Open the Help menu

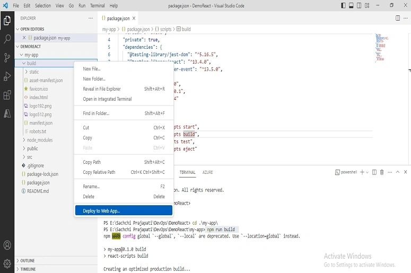coord(113,5)
